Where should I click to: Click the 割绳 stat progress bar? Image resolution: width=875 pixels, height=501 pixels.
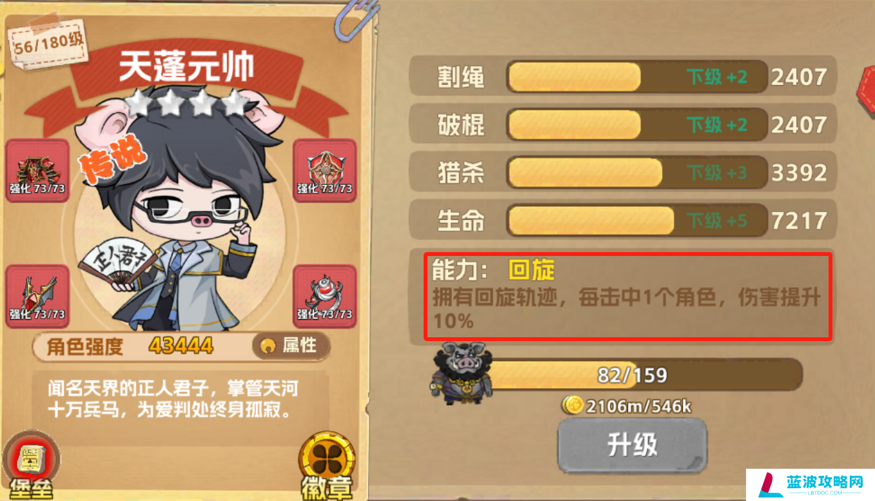(636, 77)
